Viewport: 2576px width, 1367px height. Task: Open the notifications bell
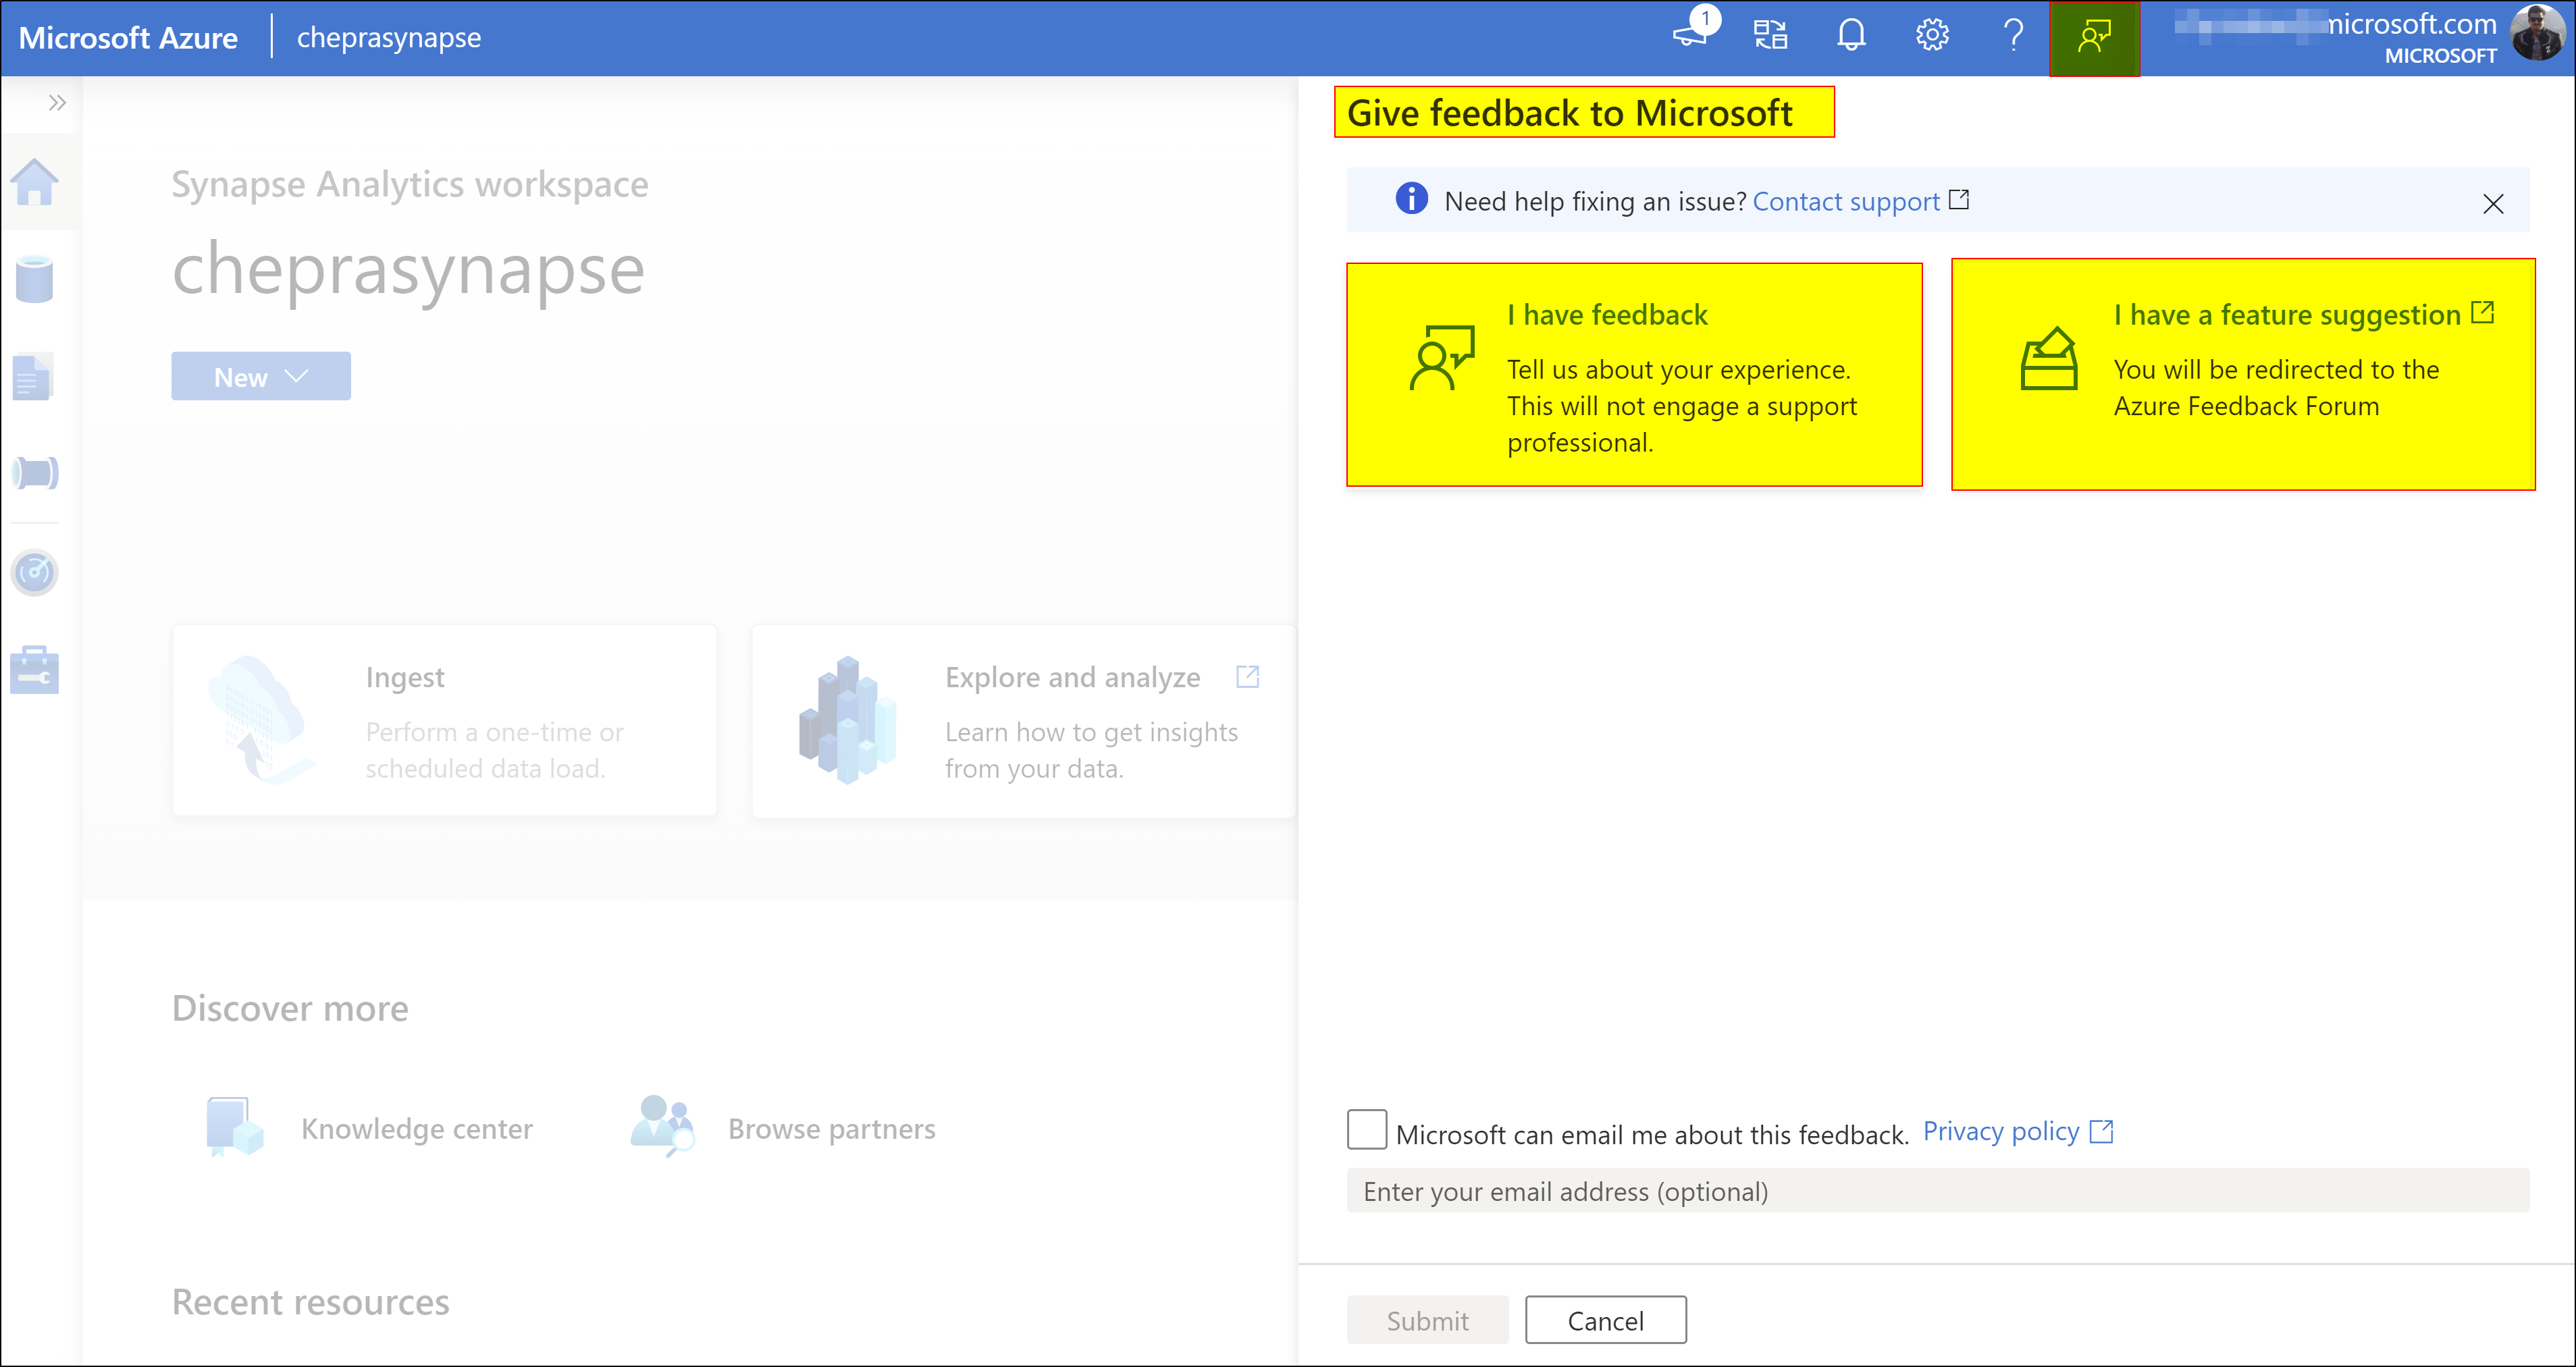pyautogui.click(x=1851, y=35)
